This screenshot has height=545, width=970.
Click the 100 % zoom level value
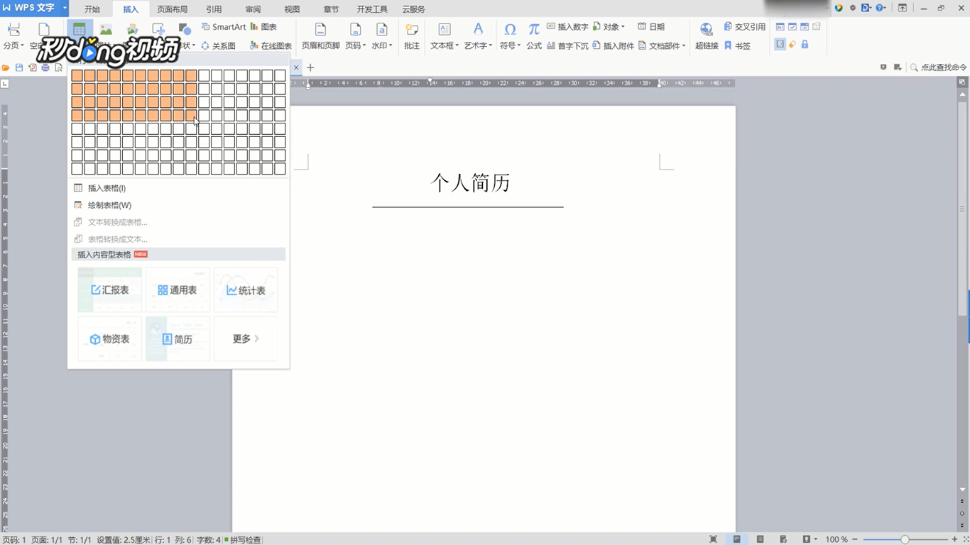(x=837, y=539)
